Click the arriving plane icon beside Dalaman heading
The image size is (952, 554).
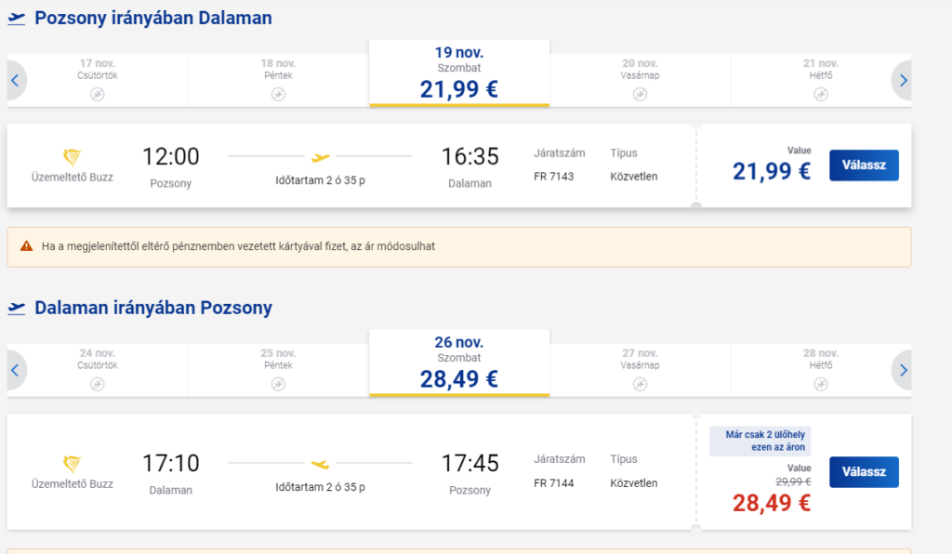point(16,308)
